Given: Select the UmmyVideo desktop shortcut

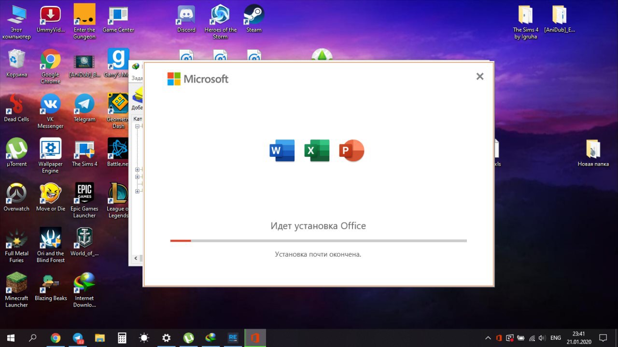Looking at the screenshot, I should coord(50,19).
